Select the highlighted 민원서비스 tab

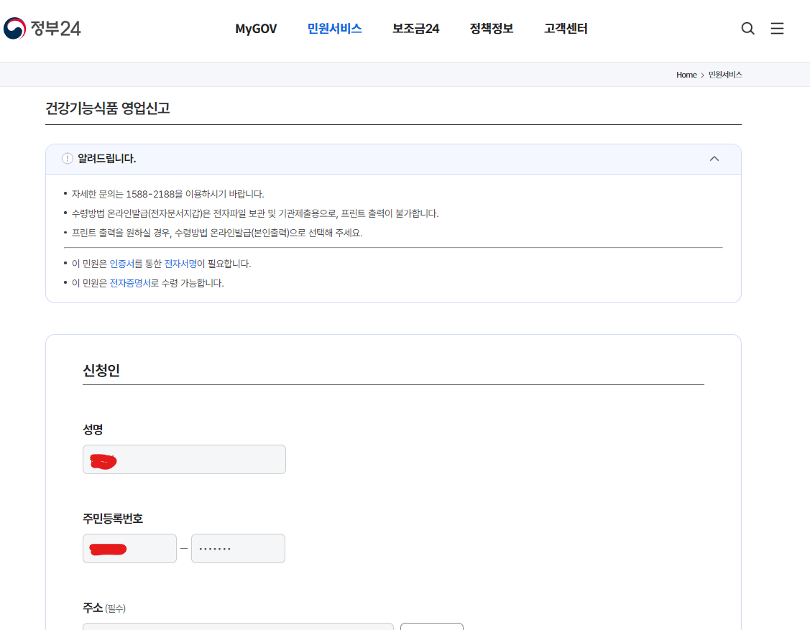(x=333, y=28)
